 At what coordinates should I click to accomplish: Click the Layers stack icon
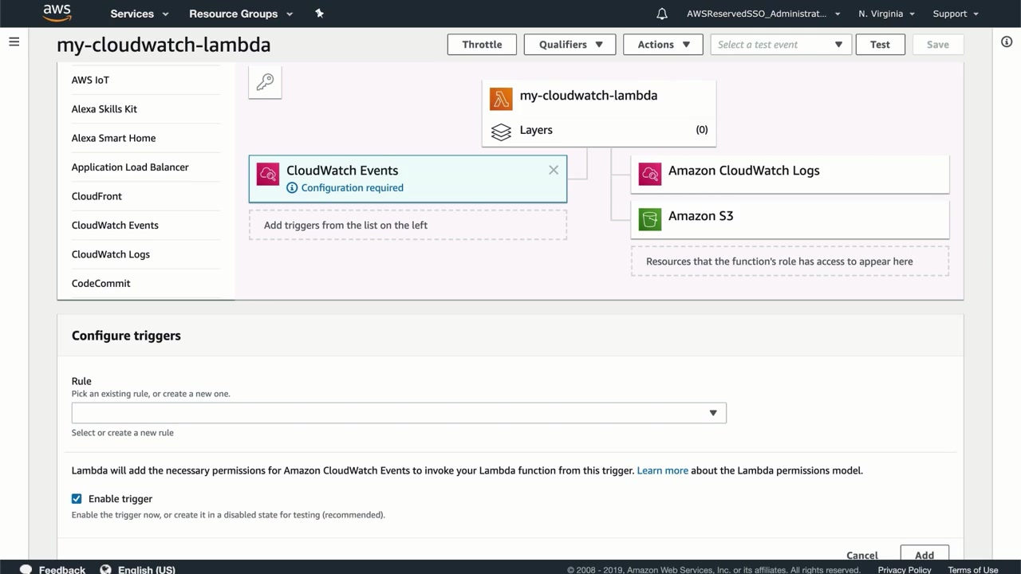pos(501,131)
